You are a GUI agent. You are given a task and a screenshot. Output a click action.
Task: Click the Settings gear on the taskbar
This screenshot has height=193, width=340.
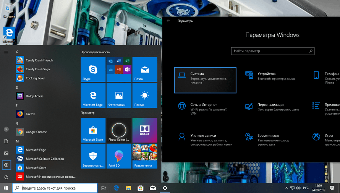point(165,188)
